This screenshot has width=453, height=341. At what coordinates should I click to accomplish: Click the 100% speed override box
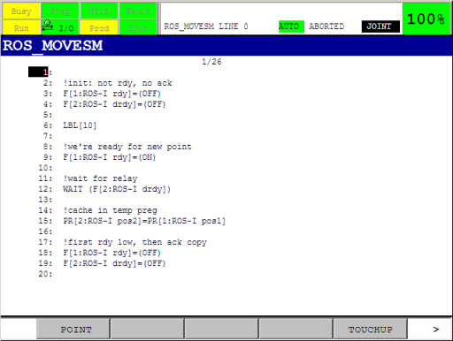pos(426,19)
